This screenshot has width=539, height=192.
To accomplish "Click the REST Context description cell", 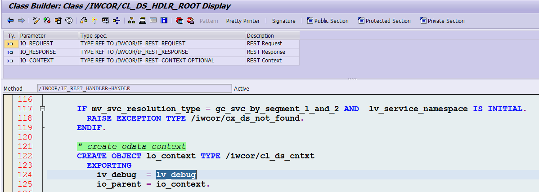I will [273, 61].
